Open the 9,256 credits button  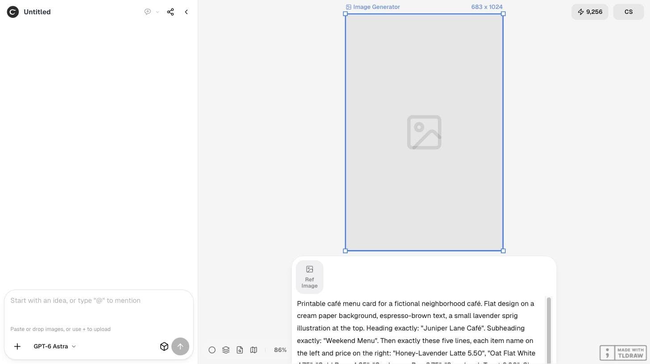tap(590, 12)
